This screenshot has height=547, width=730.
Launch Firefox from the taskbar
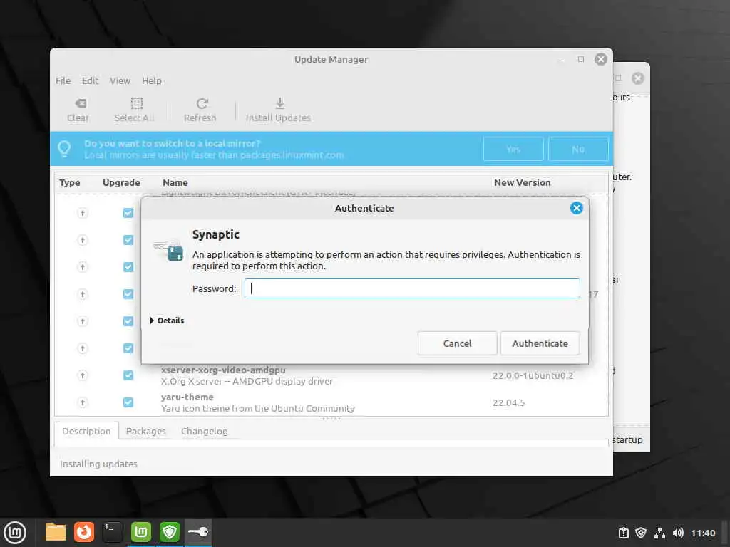(x=84, y=532)
